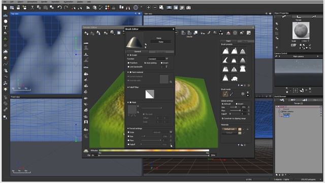Open the Style dropdown in Forced settings
Image resolution: width=325 pixels, height=183 pixels.
162,132
